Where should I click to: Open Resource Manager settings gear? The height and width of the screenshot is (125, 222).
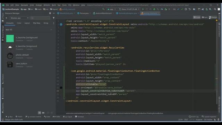click(x=50, y=13)
